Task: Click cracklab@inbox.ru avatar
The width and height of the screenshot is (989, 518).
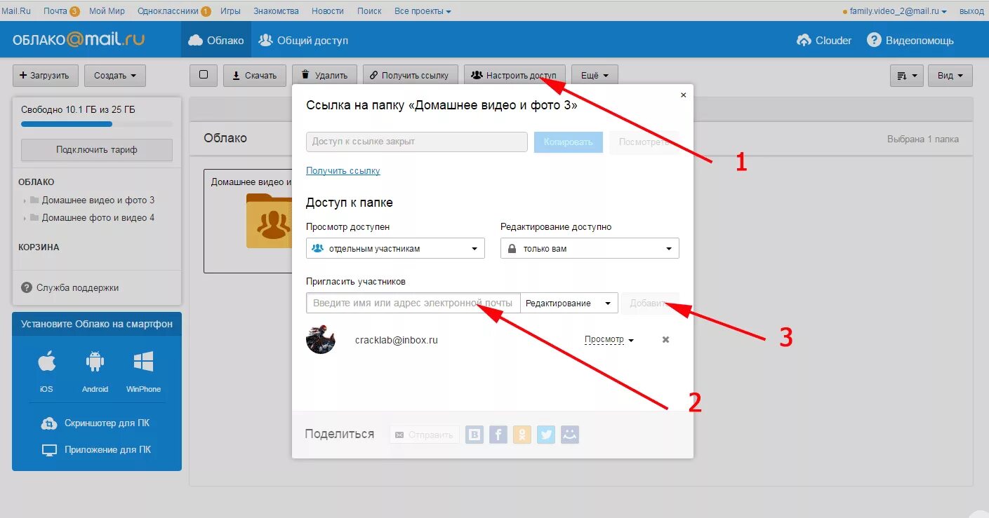Action: (321, 339)
